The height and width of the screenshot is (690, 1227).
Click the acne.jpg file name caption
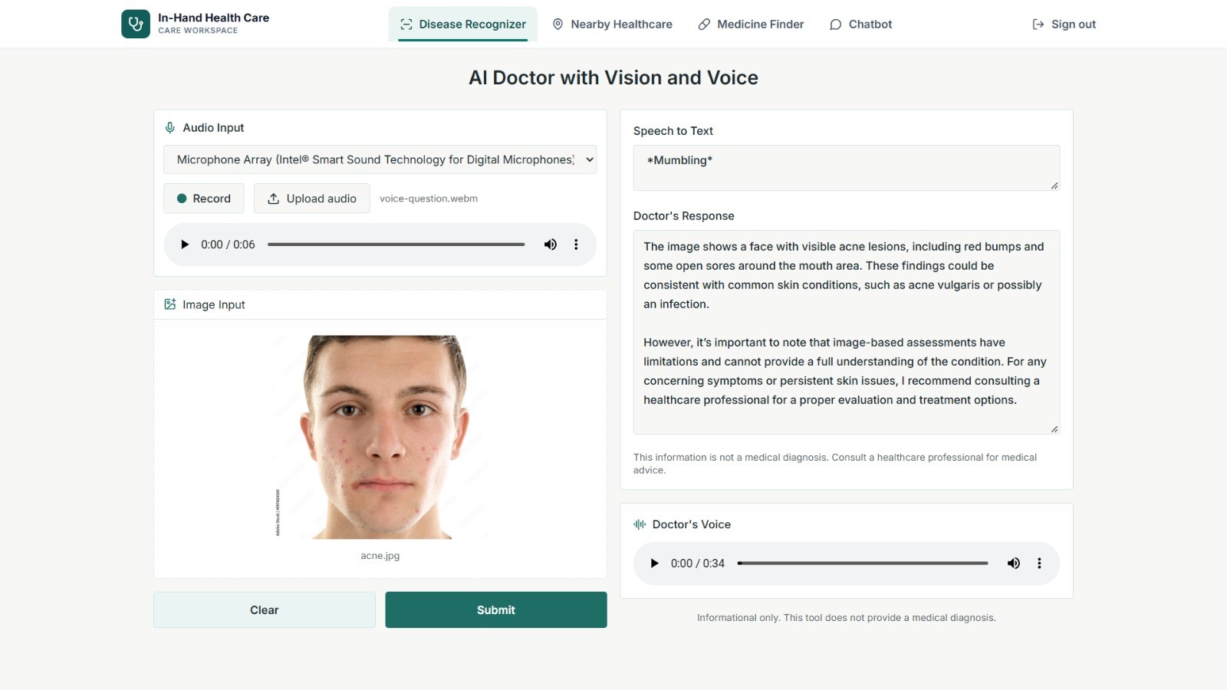pyautogui.click(x=380, y=556)
